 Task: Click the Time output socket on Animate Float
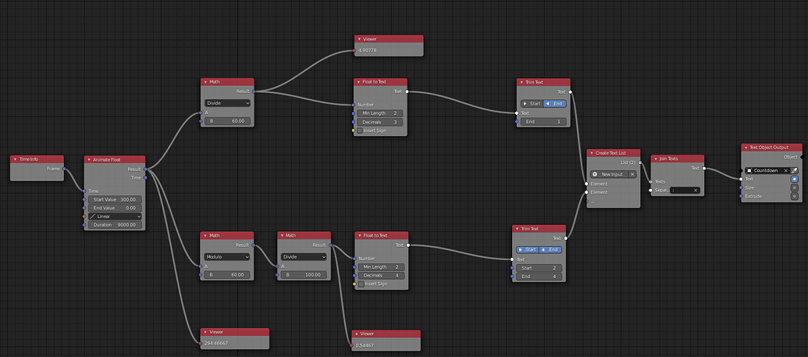145,177
